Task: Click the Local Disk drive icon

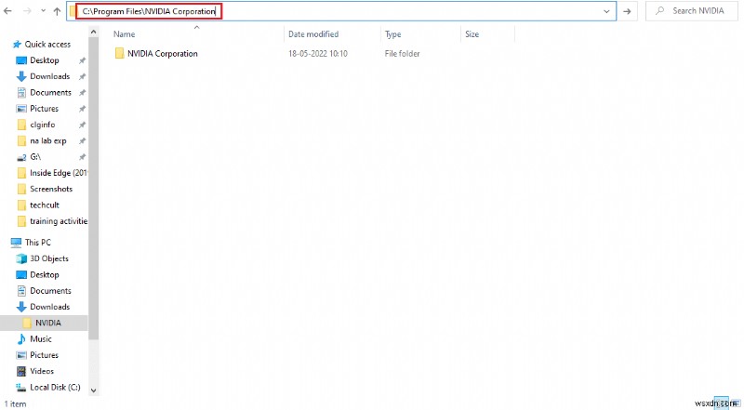Action: tap(21, 387)
